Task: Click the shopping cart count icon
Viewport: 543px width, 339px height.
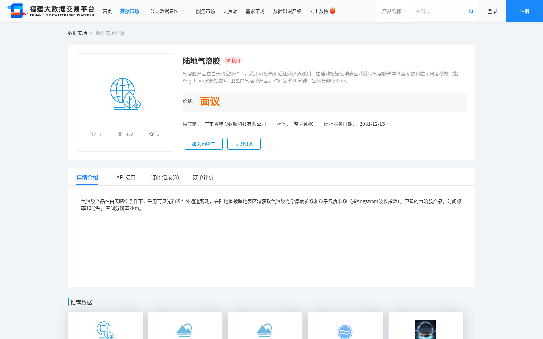Action: pyautogui.click(x=94, y=134)
